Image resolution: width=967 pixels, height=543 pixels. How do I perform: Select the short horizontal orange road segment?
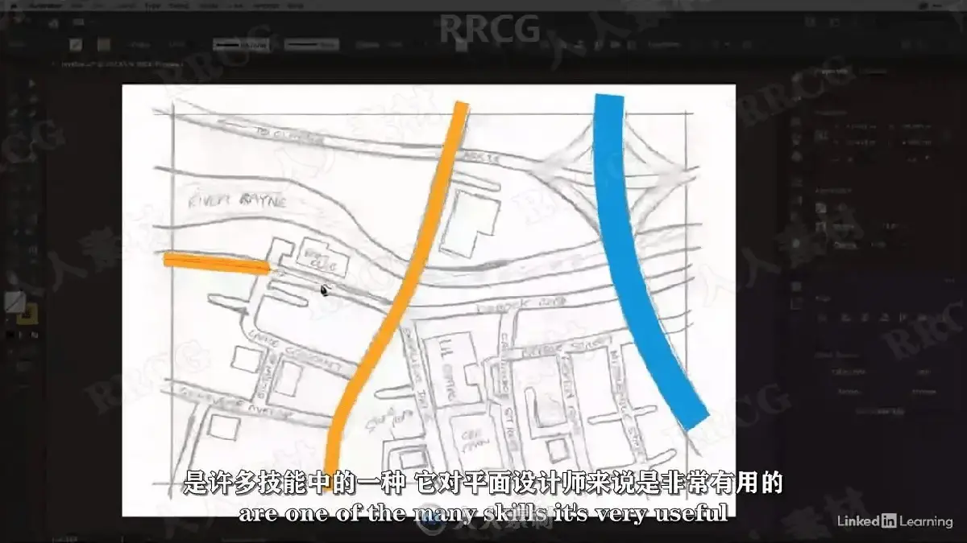[216, 262]
